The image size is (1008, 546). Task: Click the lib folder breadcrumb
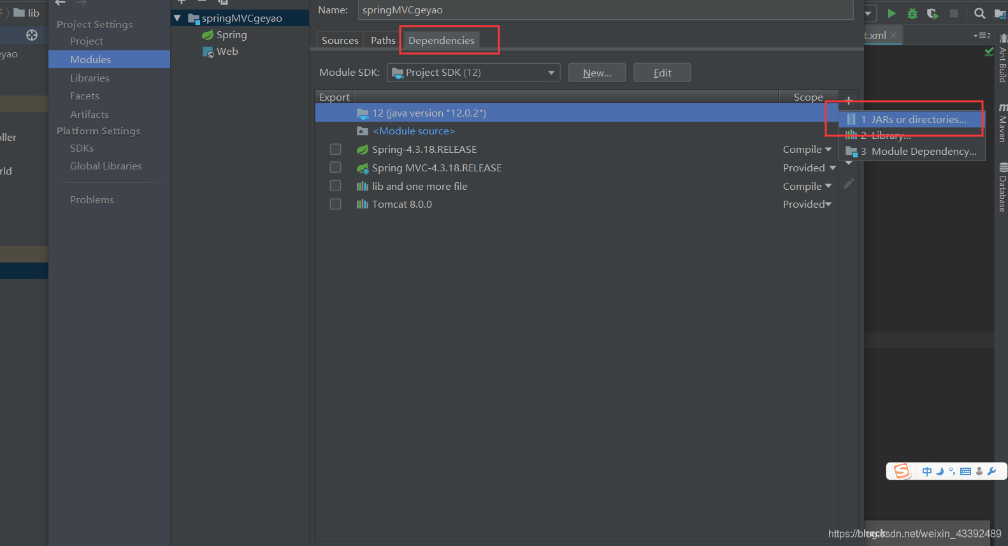point(27,13)
